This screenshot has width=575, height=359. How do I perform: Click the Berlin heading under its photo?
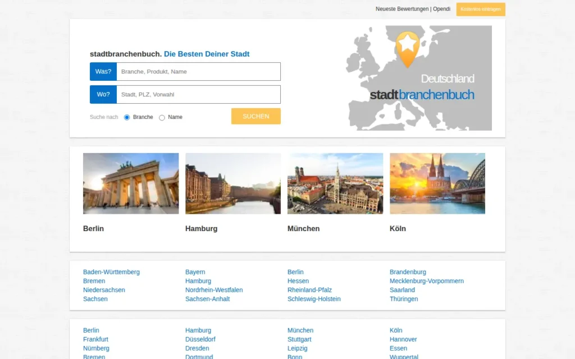94,229
